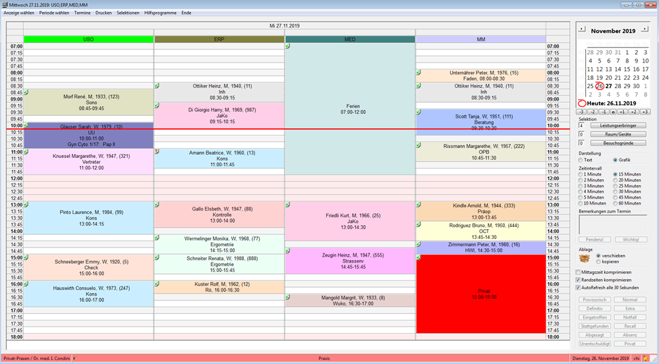Click the check icon on Friedli Kurt appointment
This screenshot has width=659, height=364.
pos(288,205)
